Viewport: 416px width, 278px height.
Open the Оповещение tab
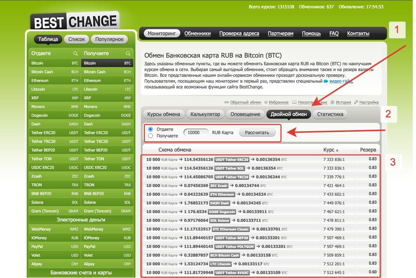pyautogui.click(x=245, y=115)
